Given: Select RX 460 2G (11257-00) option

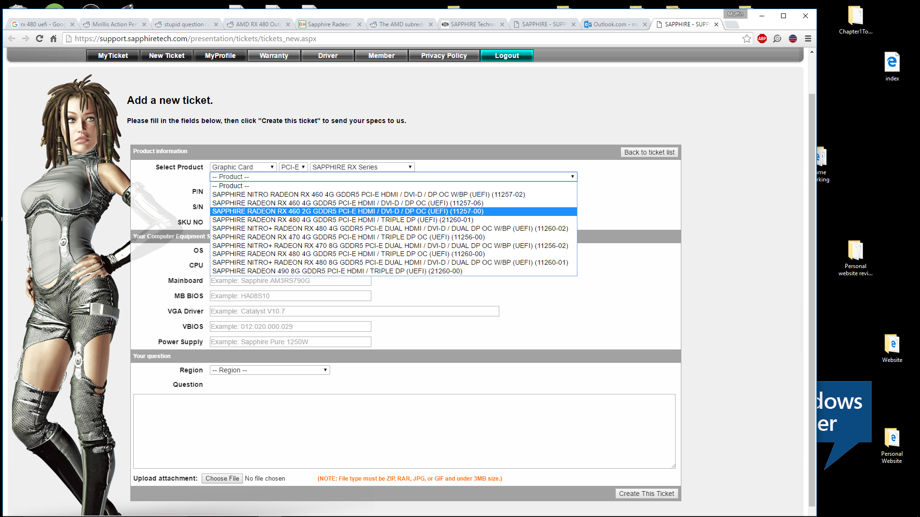Looking at the screenshot, I should 393,211.
